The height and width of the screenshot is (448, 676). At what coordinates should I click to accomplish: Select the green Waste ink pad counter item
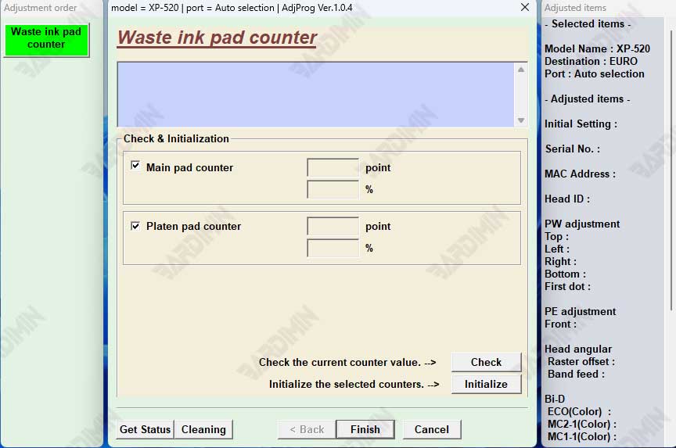[46, 38]
